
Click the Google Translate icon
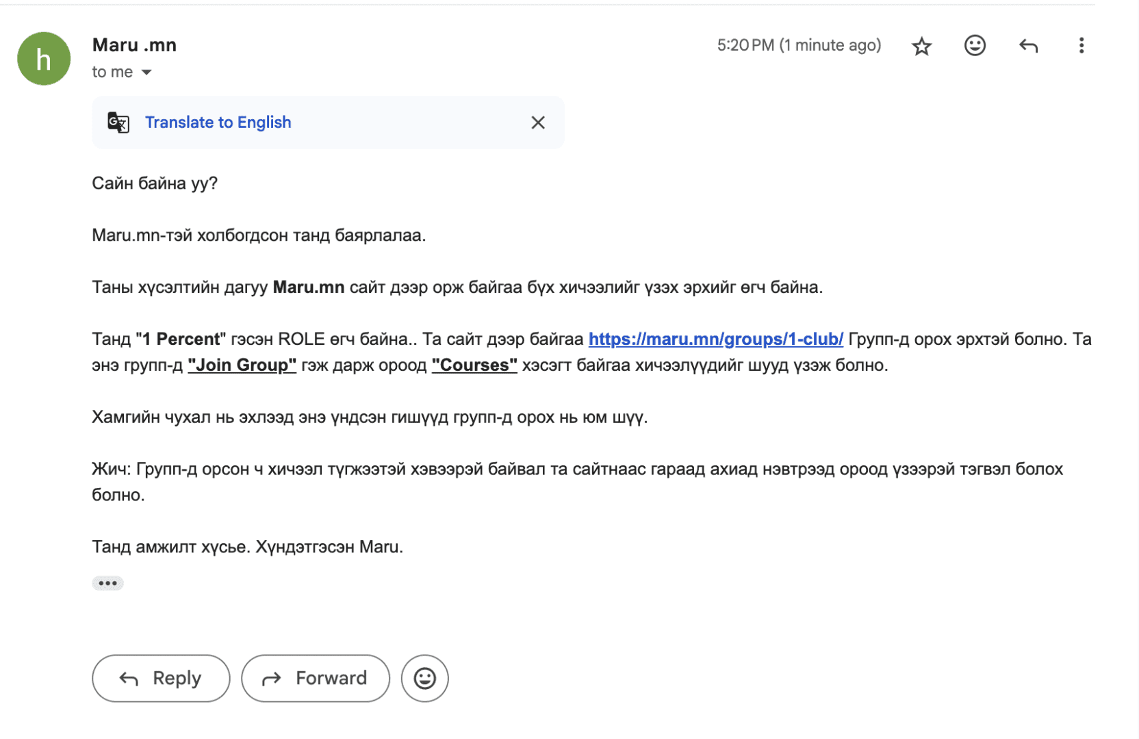[118, 122]
